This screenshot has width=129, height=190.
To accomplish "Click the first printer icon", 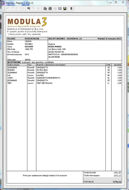I will [45, 9].
